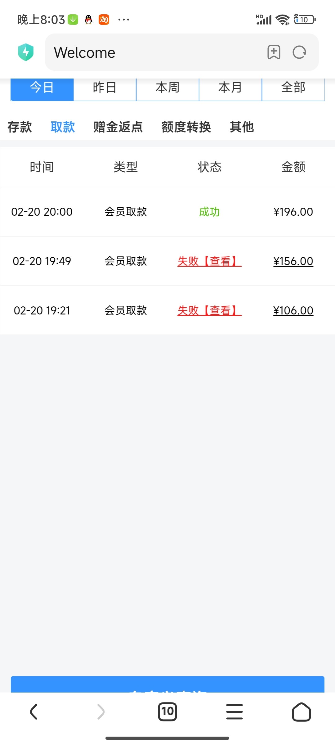This screenshot has height=745, width=335.
Task: Tap the forward navigation arrow
Action: click(101, 711)
